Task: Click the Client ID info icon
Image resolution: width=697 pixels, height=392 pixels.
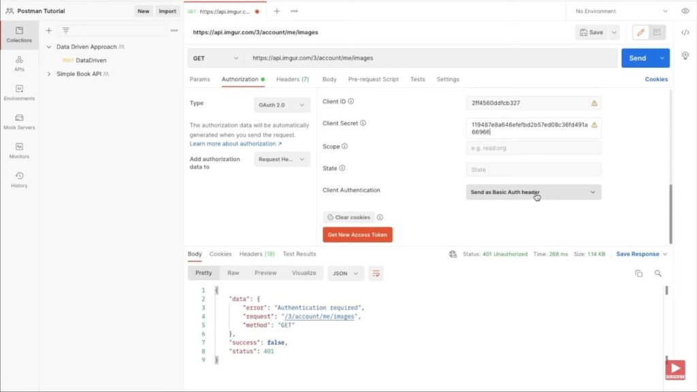Action: 351,101
